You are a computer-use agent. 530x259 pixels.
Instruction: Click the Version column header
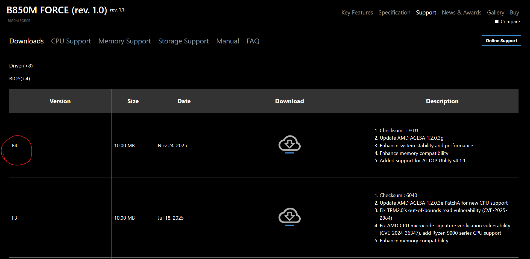tap(60, 101)
